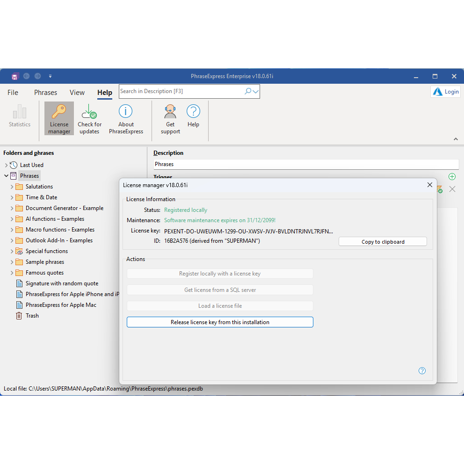Click the Statistics ribbon icon

pos(20,116)
